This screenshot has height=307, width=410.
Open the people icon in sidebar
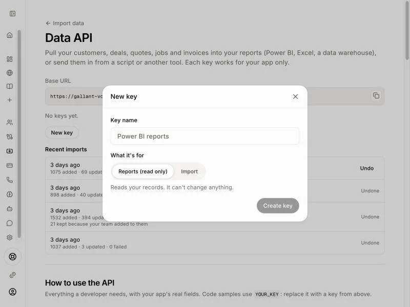(10, 122)
